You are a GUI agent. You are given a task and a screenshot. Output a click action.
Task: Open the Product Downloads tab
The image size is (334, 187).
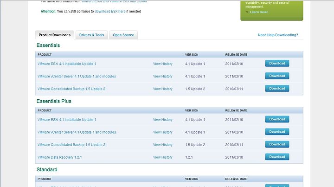coord(55,35)
